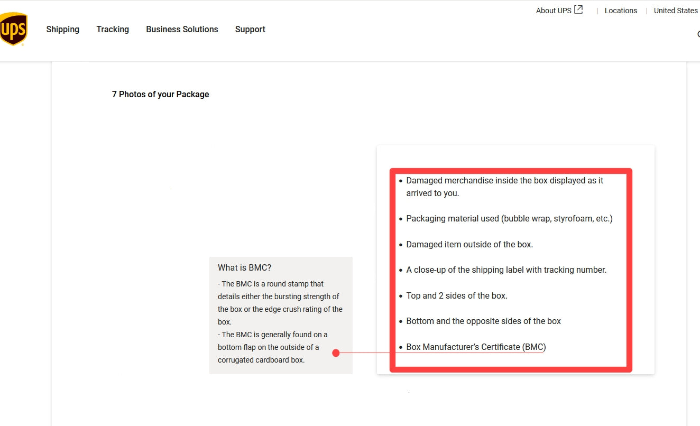This screenshot has width=700, height=426.
Task: Open the Shipping menu
Action: point(62,30)
